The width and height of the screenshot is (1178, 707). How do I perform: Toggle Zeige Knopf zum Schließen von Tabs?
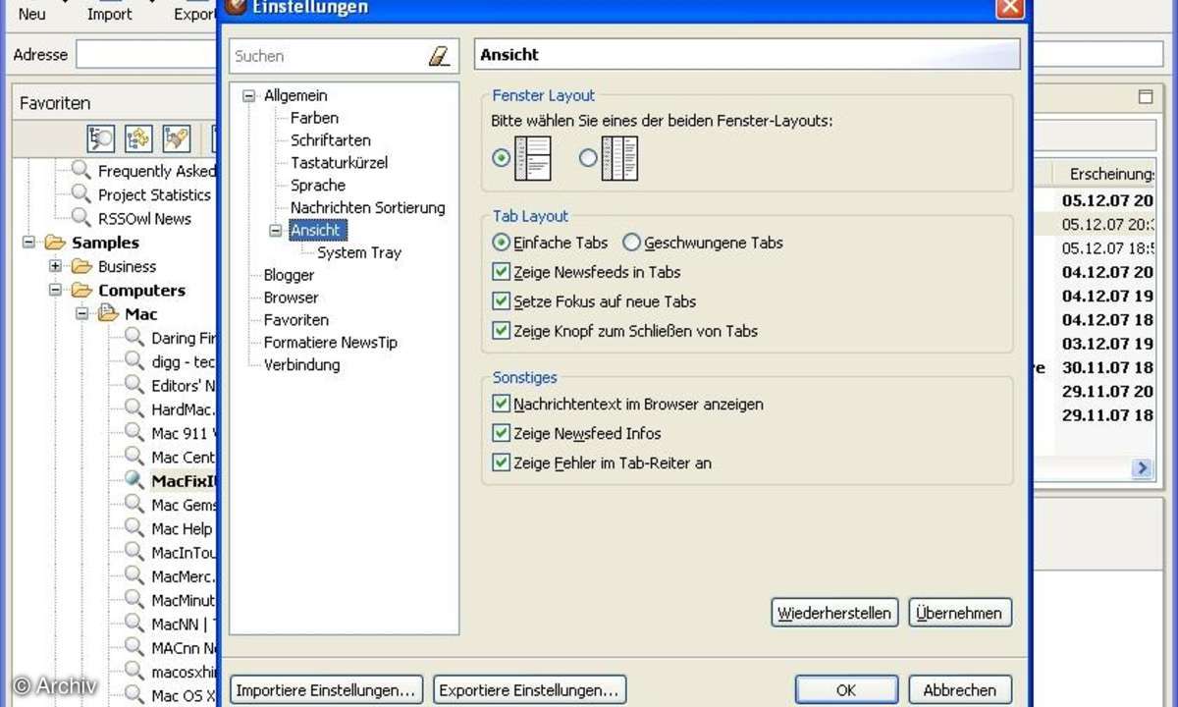coord(502,331)
